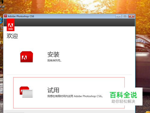Minimize the Adobe Photoshop CS6 installer window
The height and width of the screenshot is (113, 150).
118,16
